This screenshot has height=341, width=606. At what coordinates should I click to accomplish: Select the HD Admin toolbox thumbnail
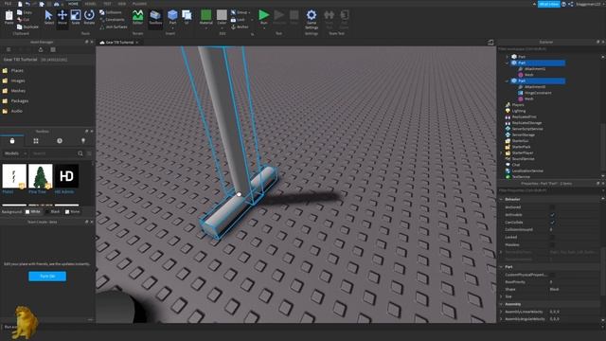point(66,176)
